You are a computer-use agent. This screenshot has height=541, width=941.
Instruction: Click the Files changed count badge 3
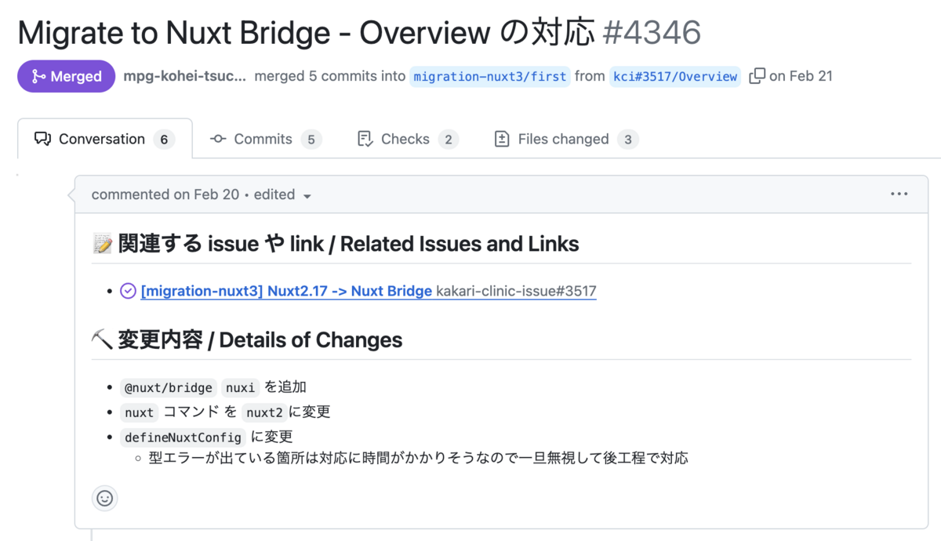tap(628, 140)
